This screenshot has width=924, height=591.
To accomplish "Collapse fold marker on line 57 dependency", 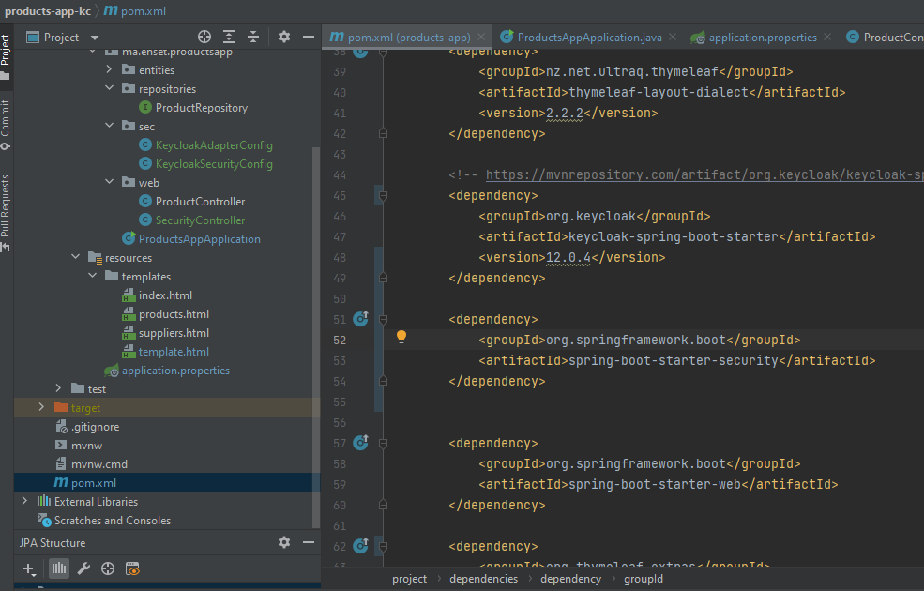I will click(x=383, y=443).
